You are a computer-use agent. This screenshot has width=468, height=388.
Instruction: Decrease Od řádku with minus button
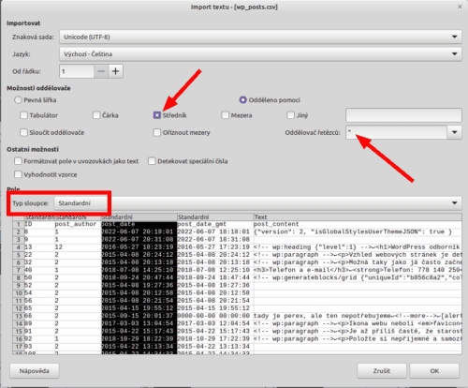coord(101,71)
